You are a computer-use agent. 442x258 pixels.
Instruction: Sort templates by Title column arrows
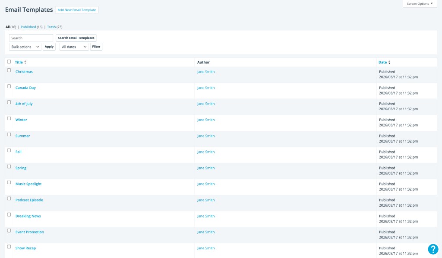(25, 62)
